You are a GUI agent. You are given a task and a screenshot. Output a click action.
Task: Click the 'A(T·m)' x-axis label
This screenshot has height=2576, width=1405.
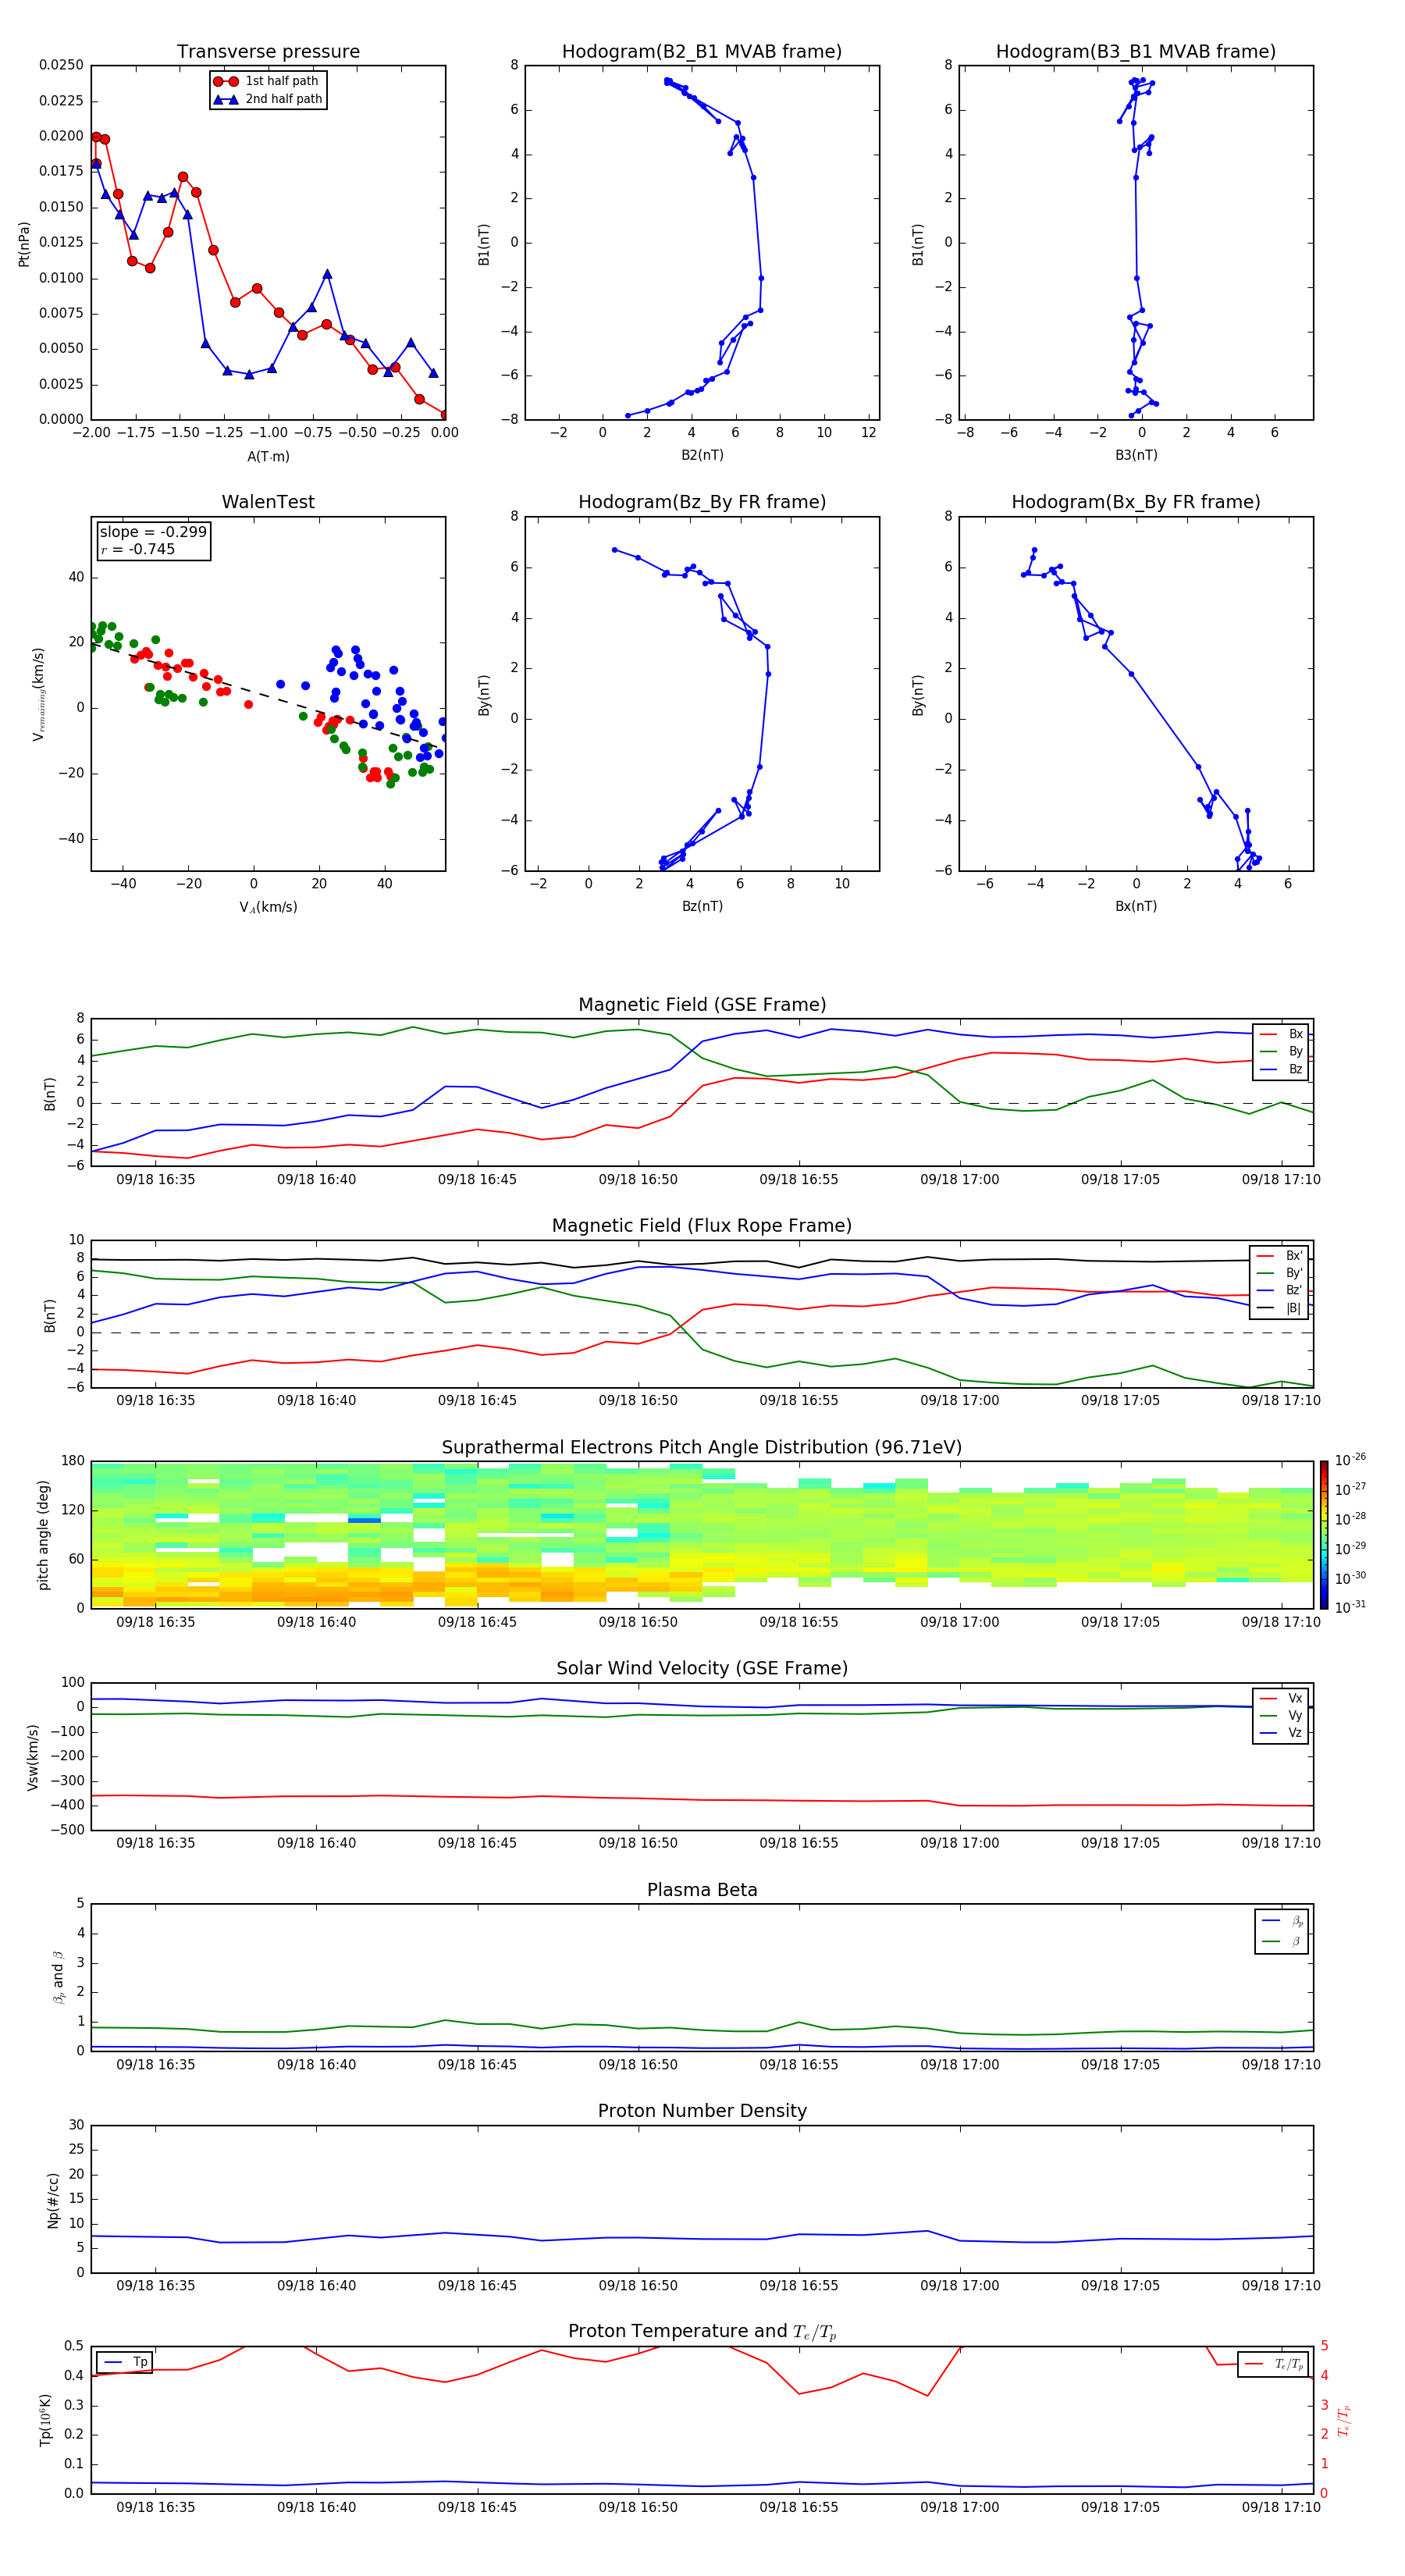pos(268,456)
